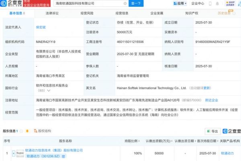
Task: Switch to 知识产权 tab
Action: (192, 13)
